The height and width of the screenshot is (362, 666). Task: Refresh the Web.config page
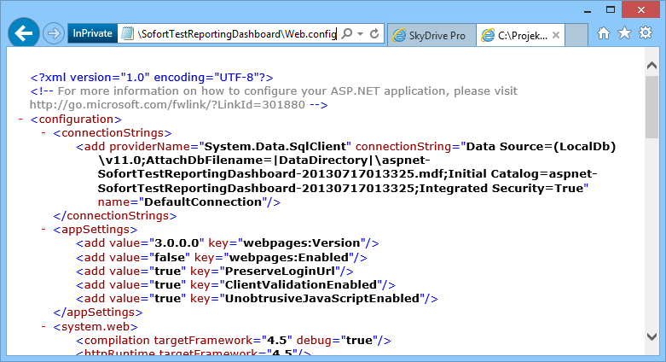point(375,34)
